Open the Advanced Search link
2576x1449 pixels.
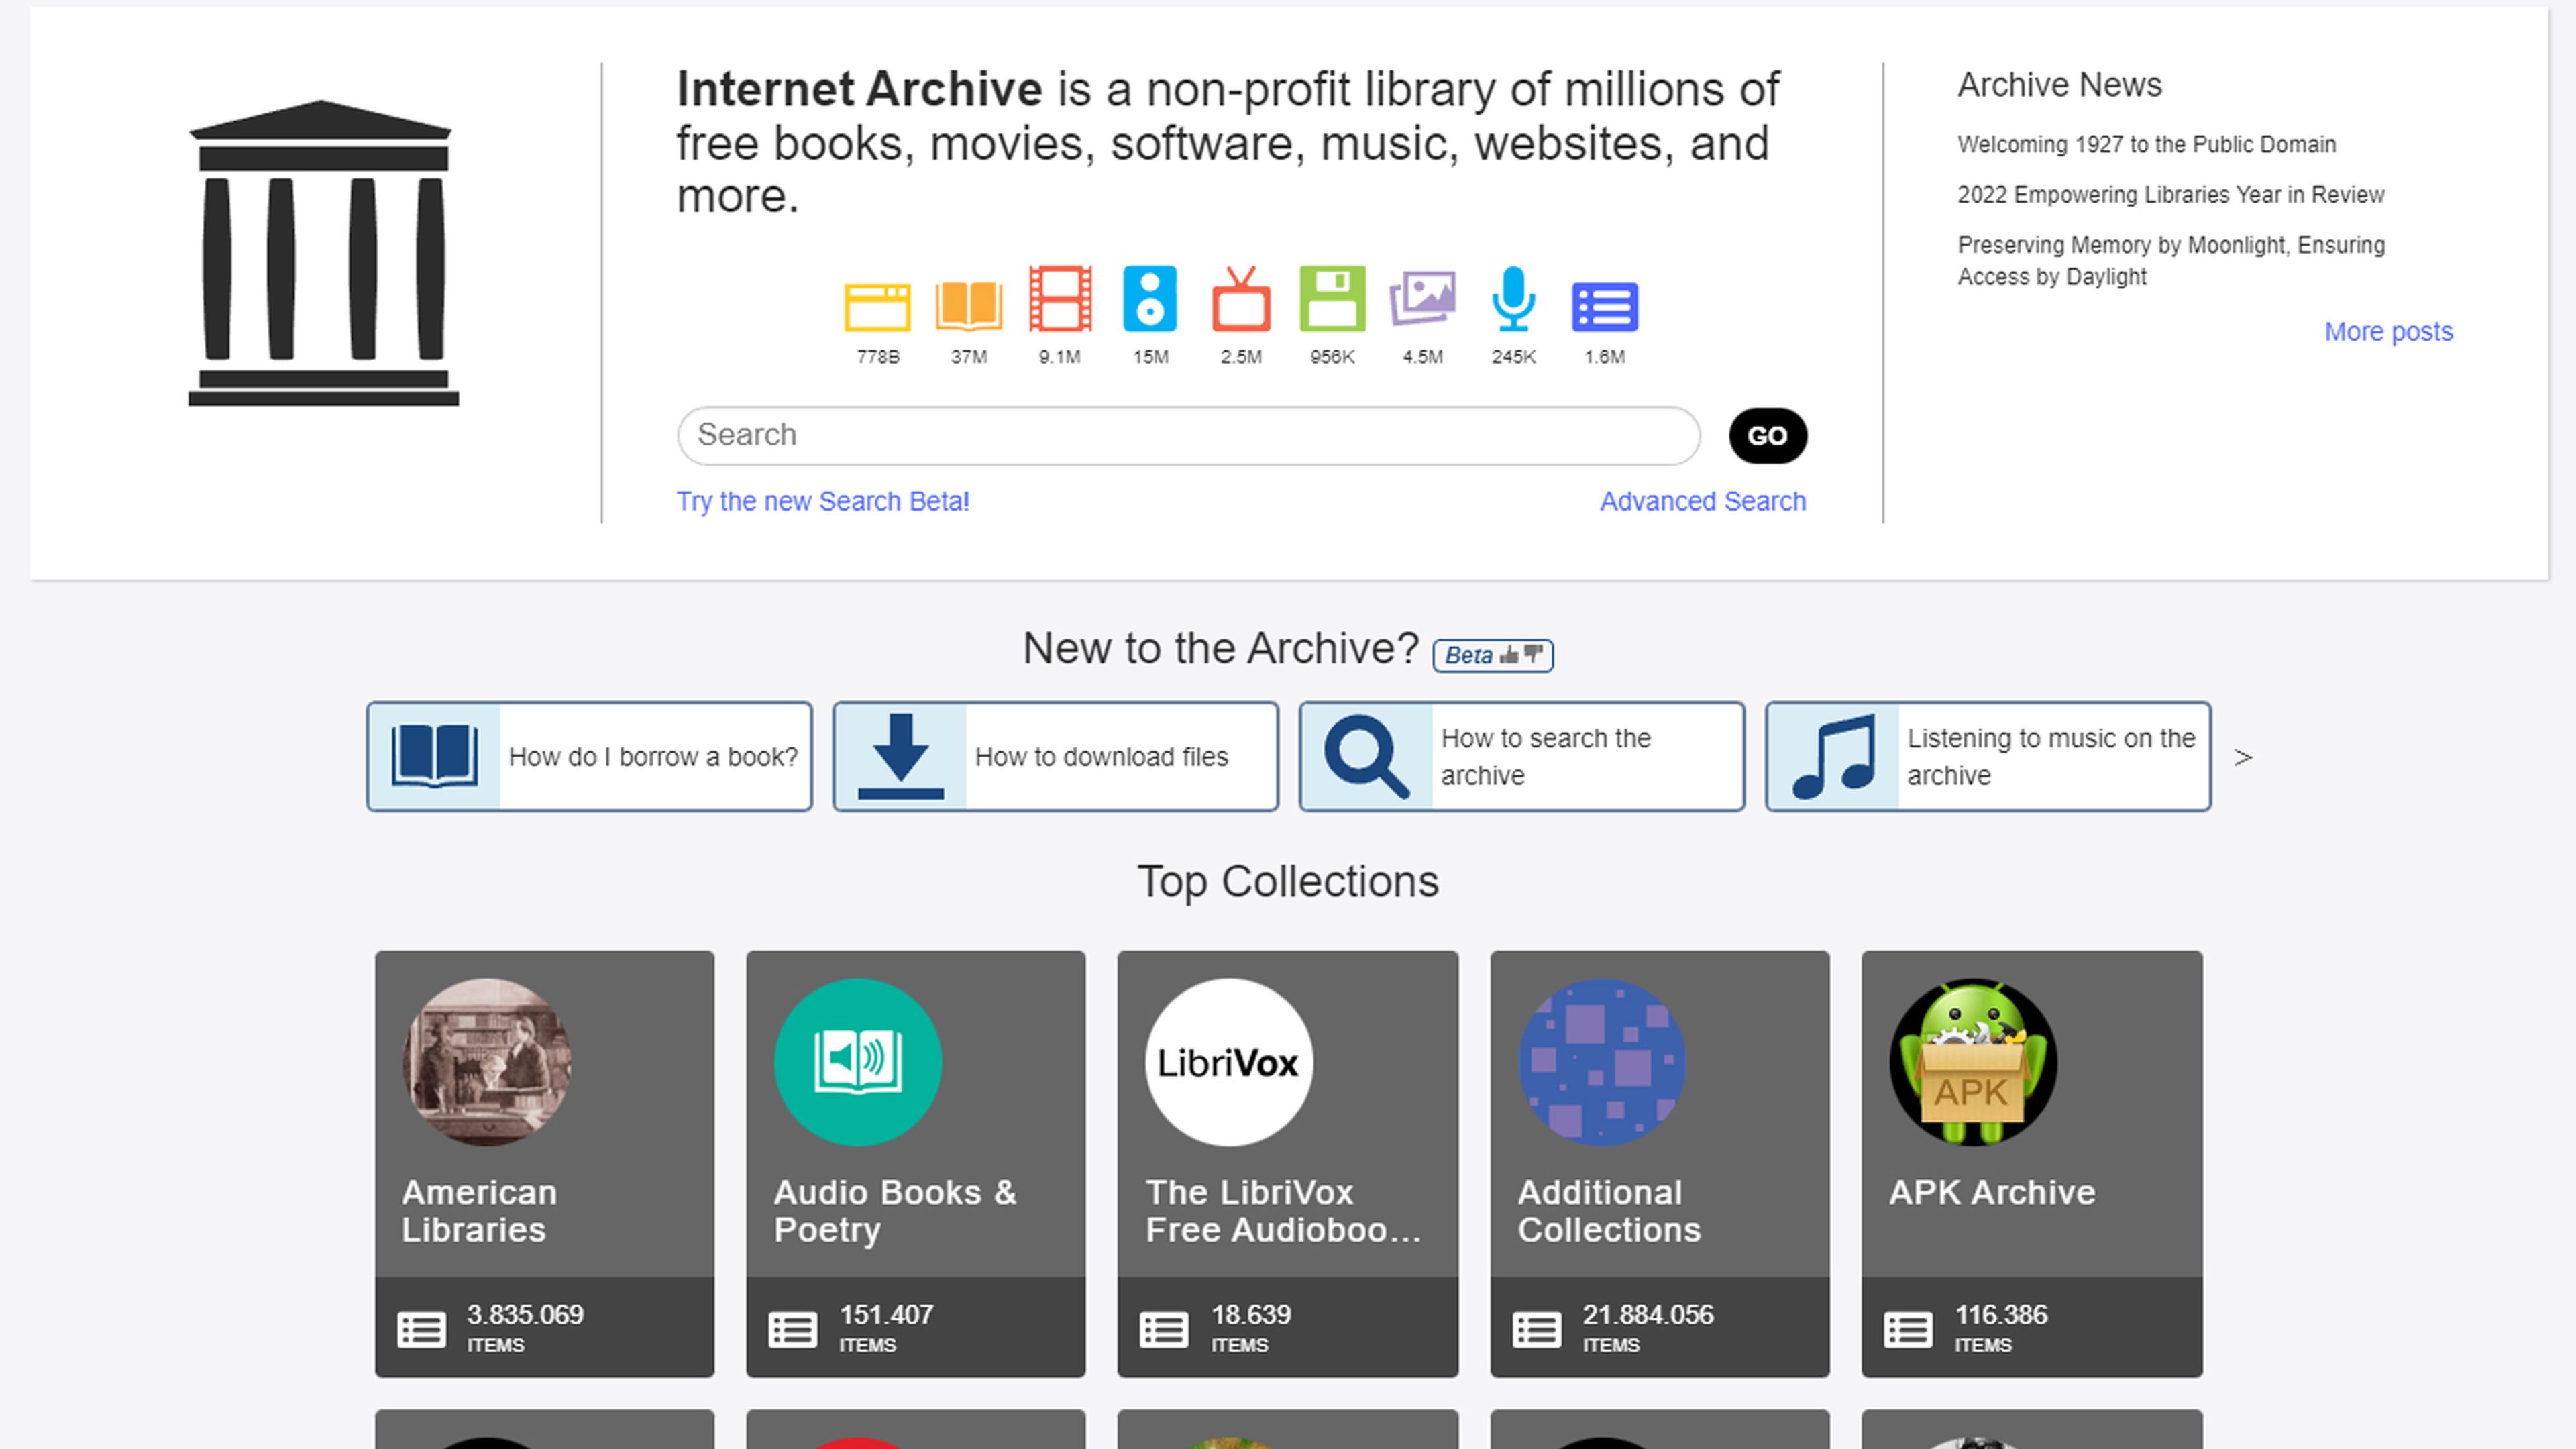(x=1702, y=501)
